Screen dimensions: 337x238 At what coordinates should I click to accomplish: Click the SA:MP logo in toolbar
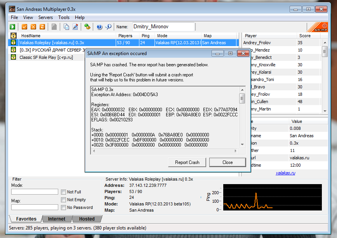(317, 27)
